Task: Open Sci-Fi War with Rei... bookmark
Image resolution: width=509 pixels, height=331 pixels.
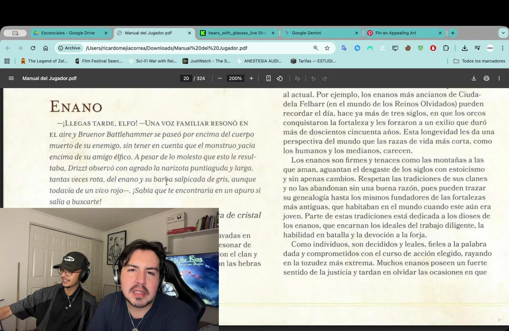Action: point(153,61)
